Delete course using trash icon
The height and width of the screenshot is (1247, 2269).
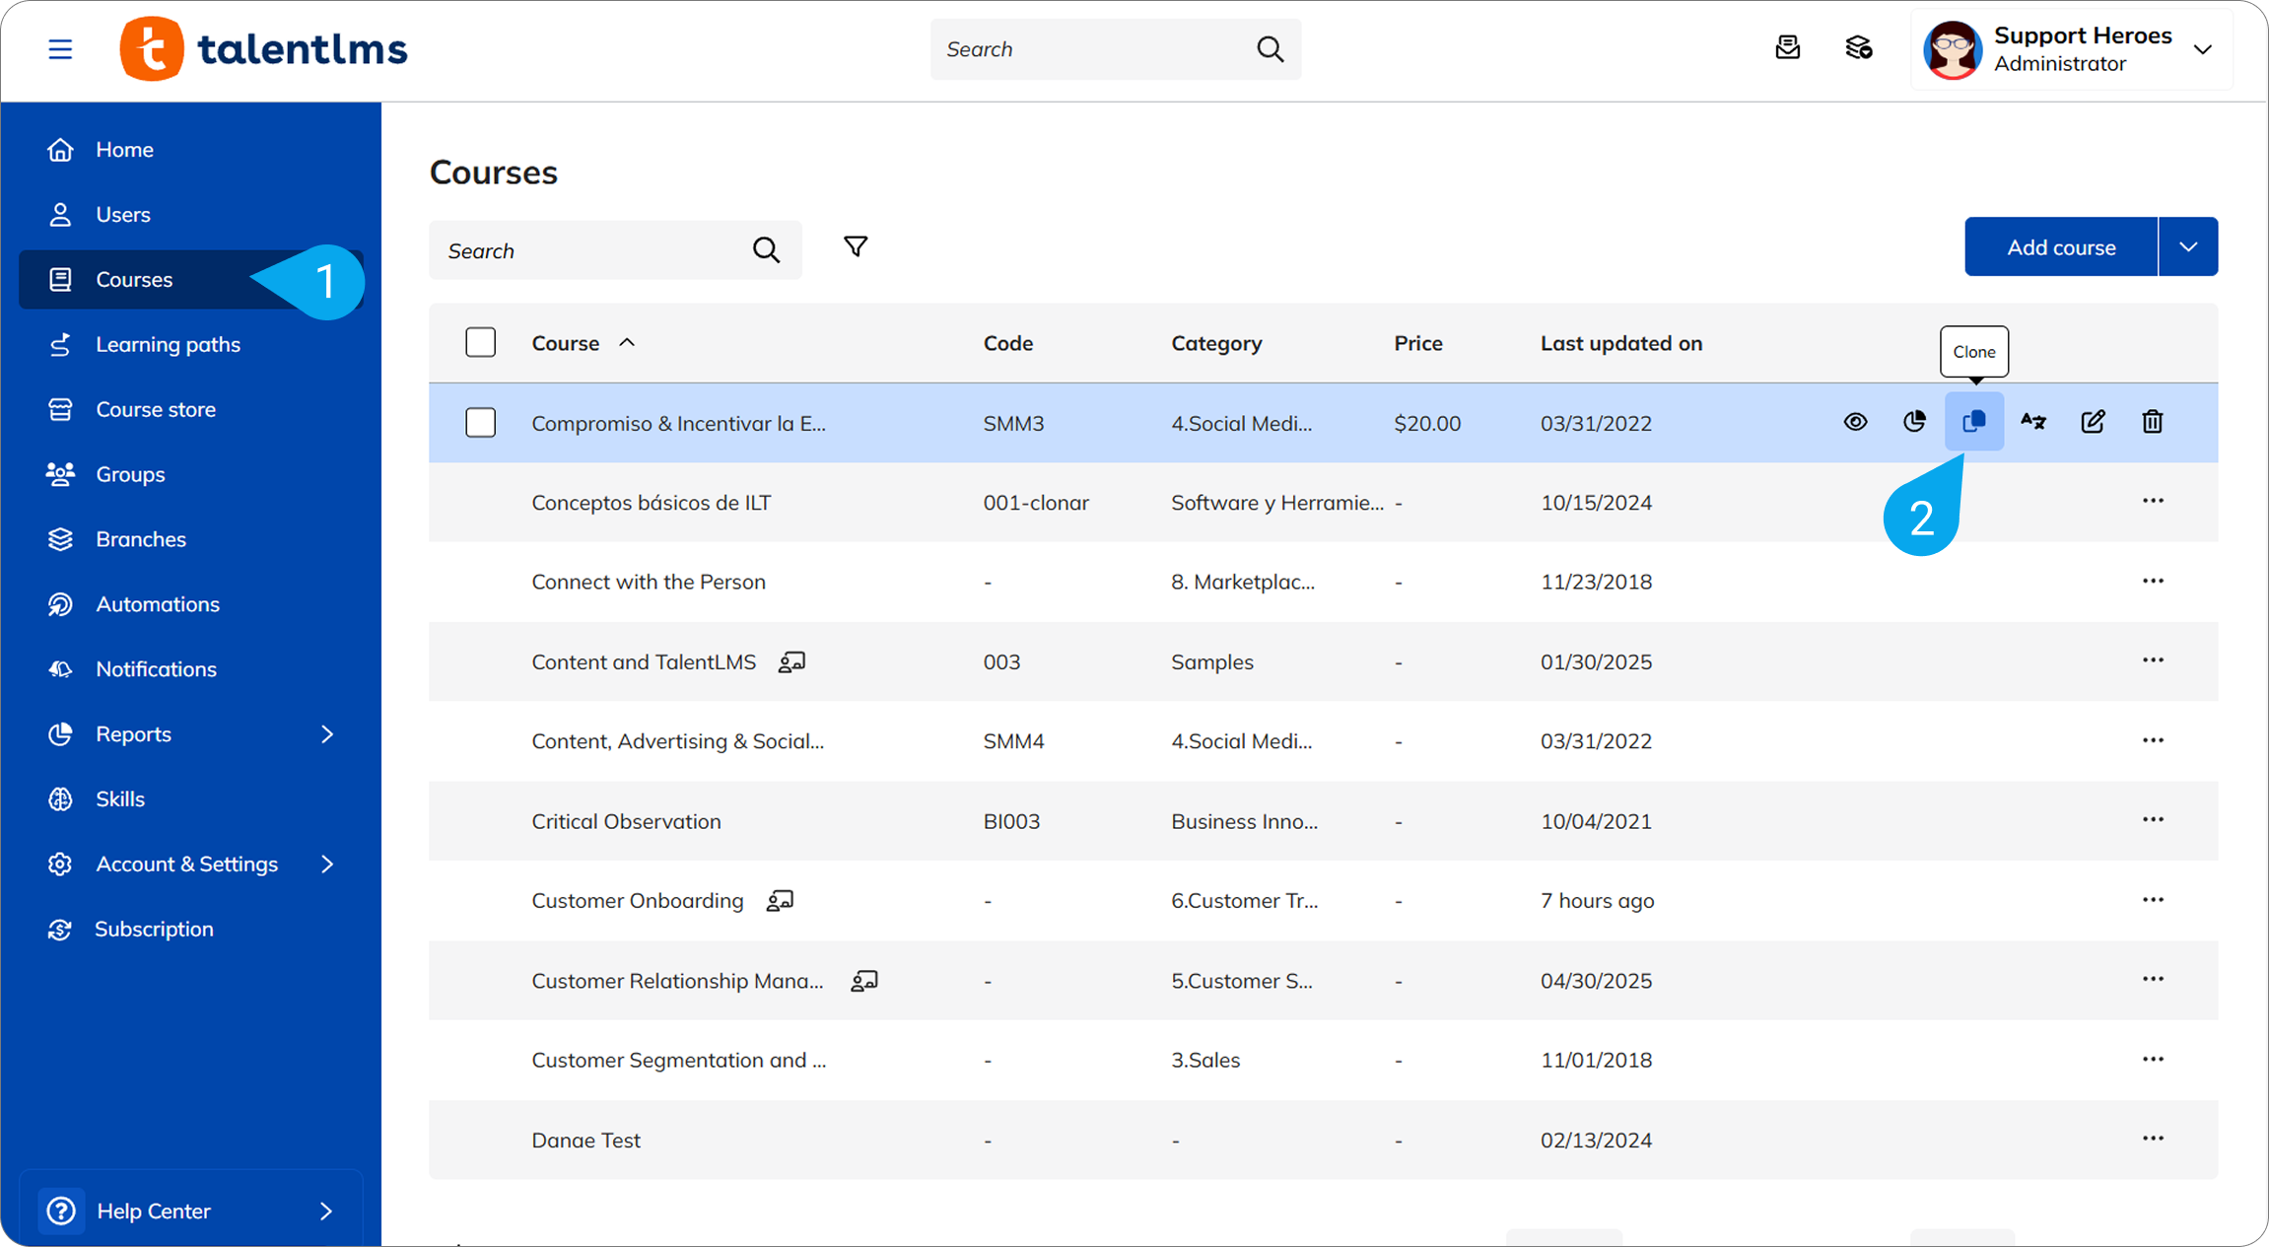tap(2152, 422)
